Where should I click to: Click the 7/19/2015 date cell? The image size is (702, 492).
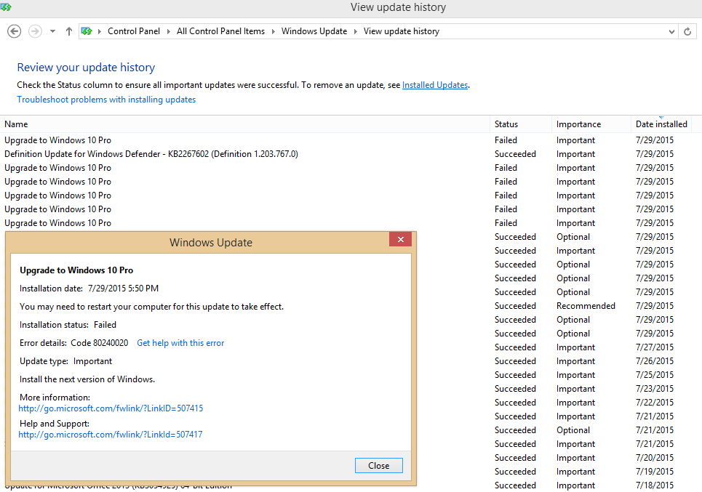[655, 472]
